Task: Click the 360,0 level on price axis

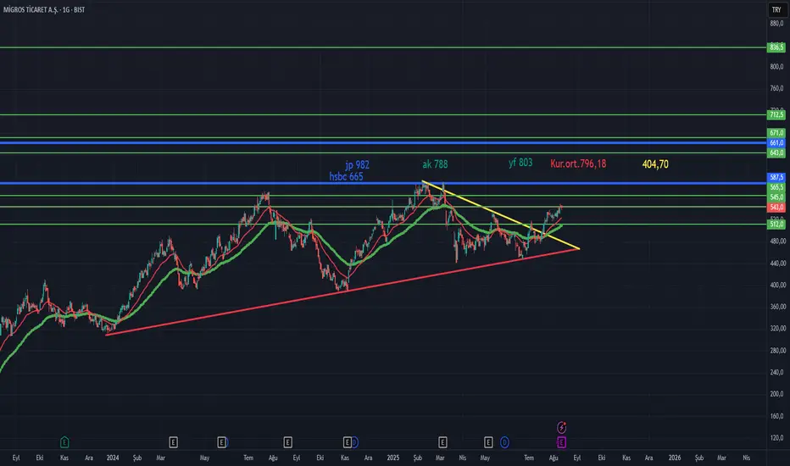Action: 776,307
